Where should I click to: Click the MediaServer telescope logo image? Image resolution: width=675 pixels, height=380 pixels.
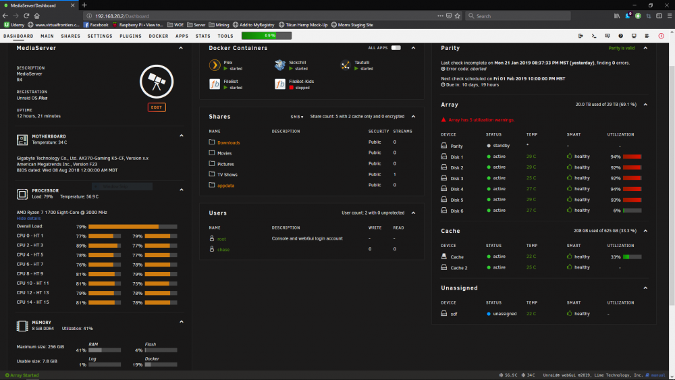[157, 82]
